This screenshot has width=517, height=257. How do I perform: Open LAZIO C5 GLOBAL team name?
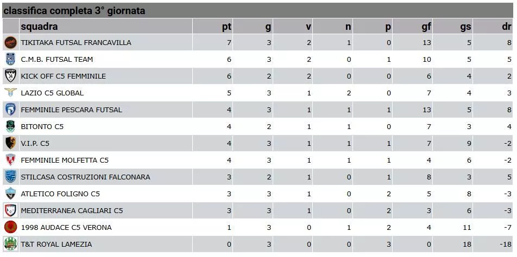point(52,93)
